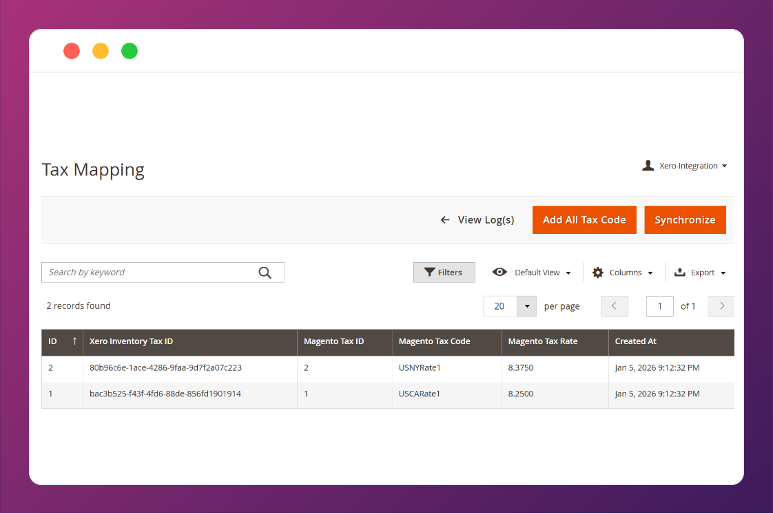Click the back arrow beside View Log(s)
The width and height of the screenshot is (773, 514).
tap(445, 220)
